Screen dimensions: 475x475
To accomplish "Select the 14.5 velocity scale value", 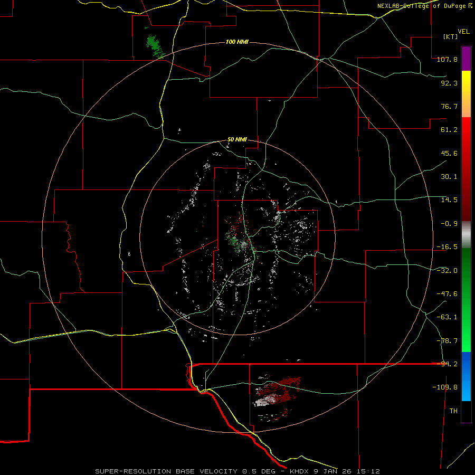I will click(449, 200).
